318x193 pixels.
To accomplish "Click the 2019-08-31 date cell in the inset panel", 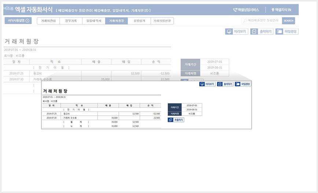I will coord(192,110).
